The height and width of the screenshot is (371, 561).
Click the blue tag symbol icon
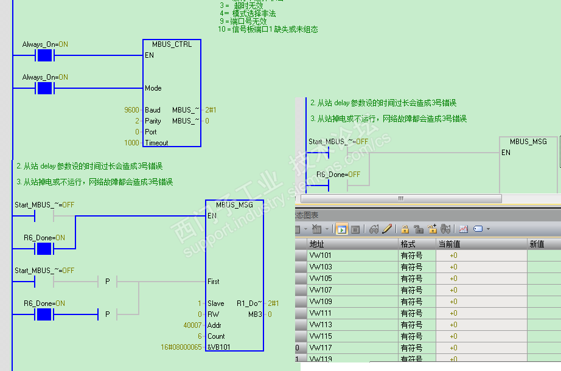point(478,229)
